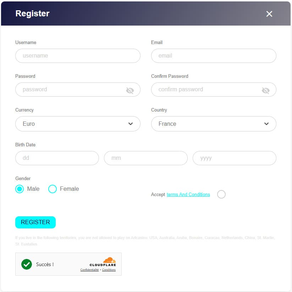The image size is (292, 292).
Task: Tick the Accept terms and conditions checkbox
Action: click(221, 194)
